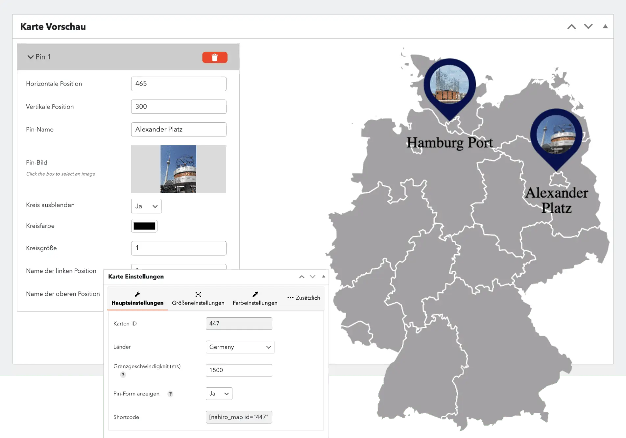Screen dimensions: 626x438
Task: Move Karte Vorschau panel up
Action: 571,27
